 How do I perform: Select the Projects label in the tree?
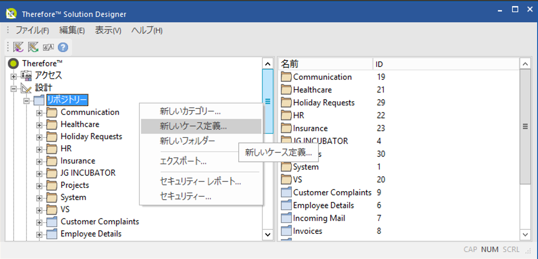click(x=75, y=185)
